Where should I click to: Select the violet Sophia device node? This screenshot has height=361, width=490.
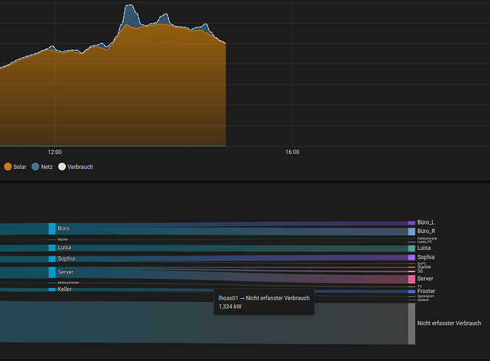[412, 258]
